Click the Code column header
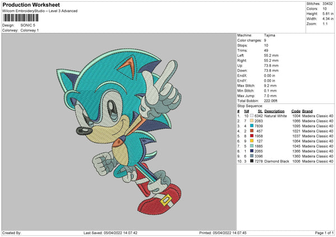336x237 pixels. coord(296,111)
